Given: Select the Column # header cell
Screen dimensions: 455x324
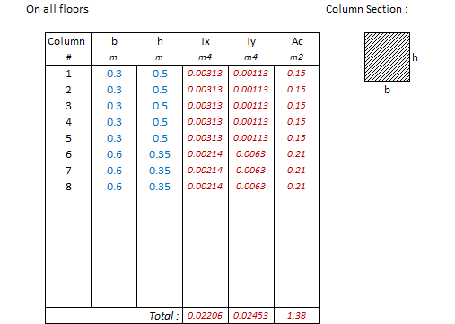Looking at the screenshot, I should tap(68, 48).
